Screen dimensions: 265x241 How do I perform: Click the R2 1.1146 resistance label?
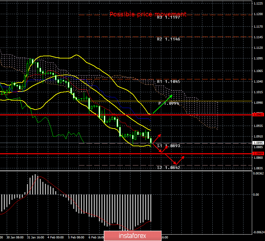169,39
